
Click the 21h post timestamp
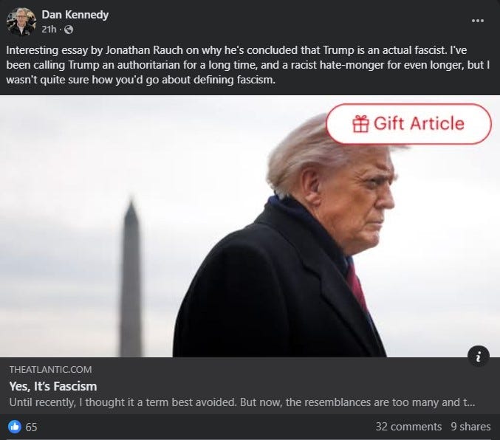49,30
